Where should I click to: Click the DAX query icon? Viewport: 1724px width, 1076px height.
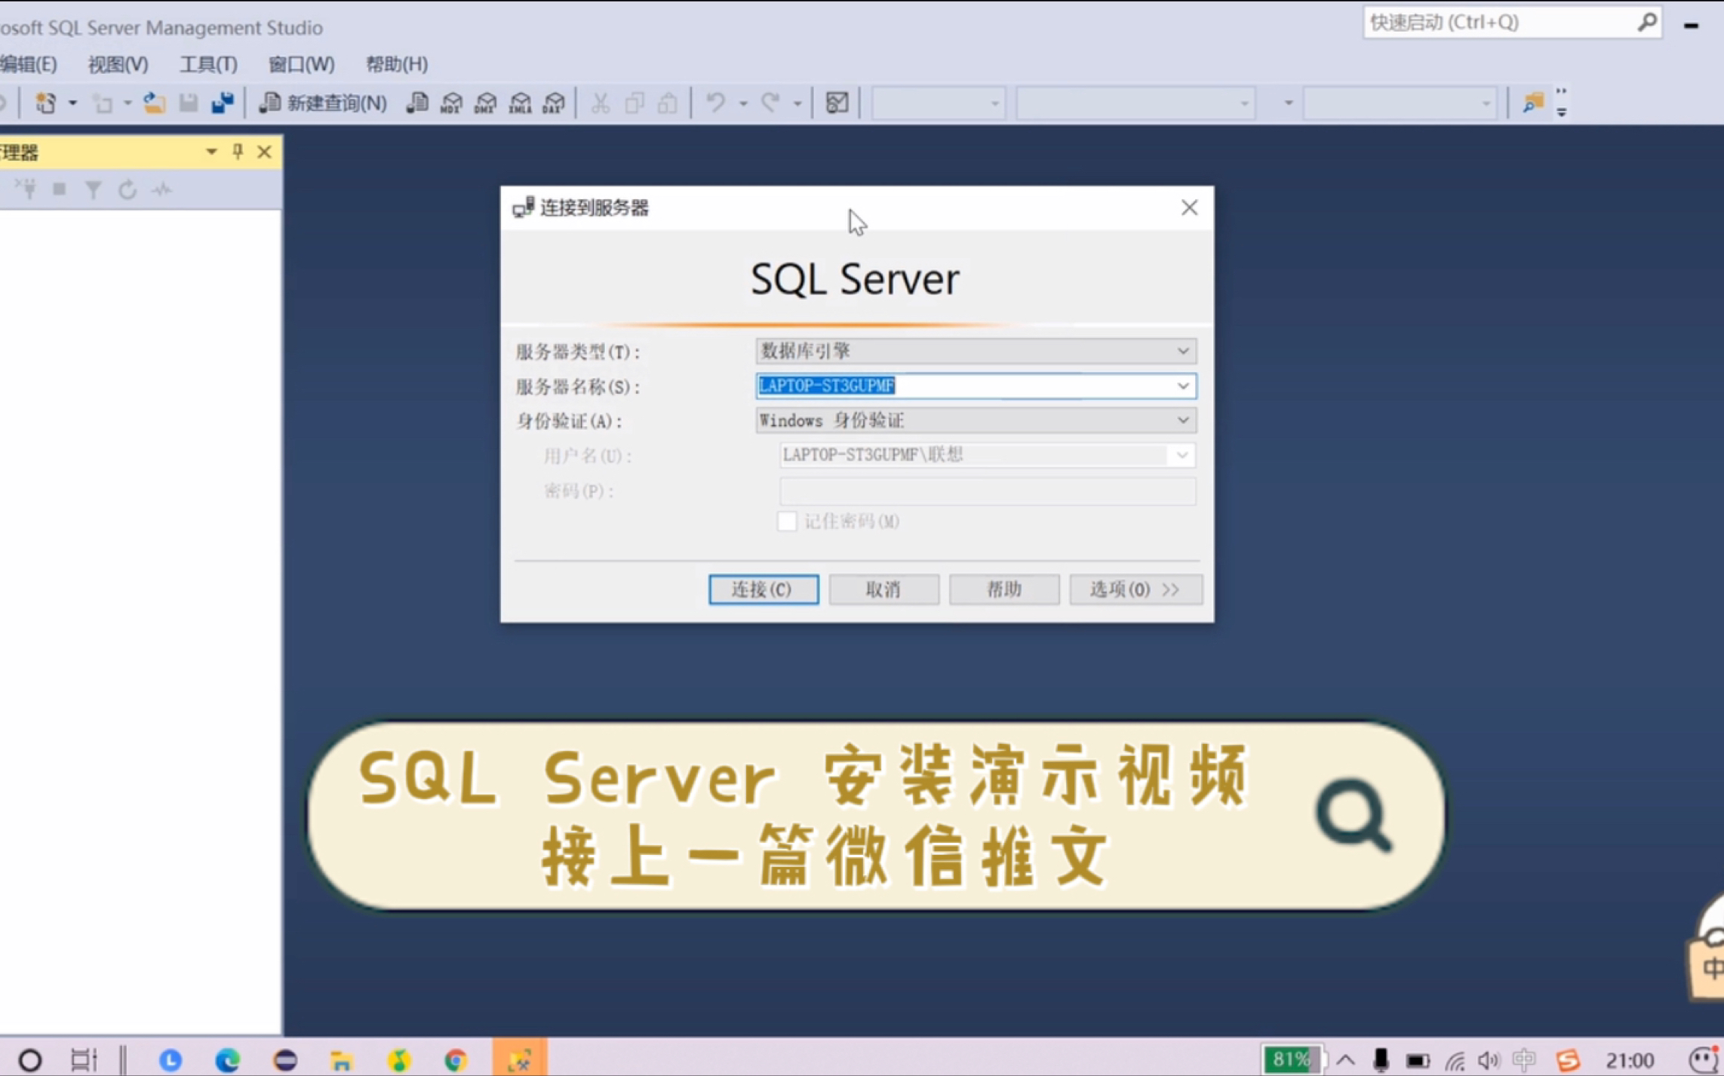[x=555, y=103]
